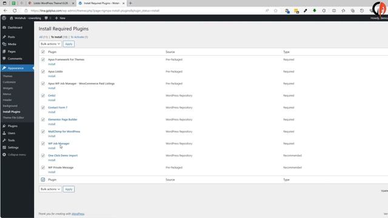Click the top Apply button

click(x=69, y=44)
